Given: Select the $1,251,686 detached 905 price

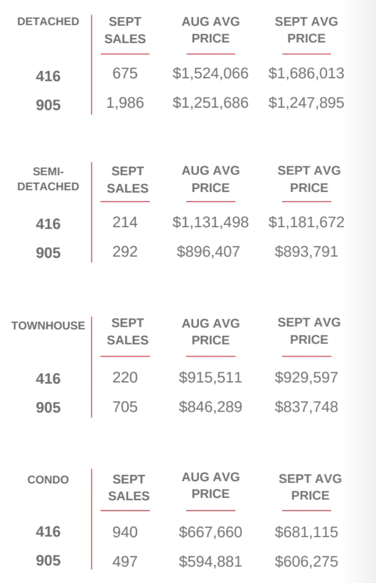Looking at the screenshot, I should (210, 103).
